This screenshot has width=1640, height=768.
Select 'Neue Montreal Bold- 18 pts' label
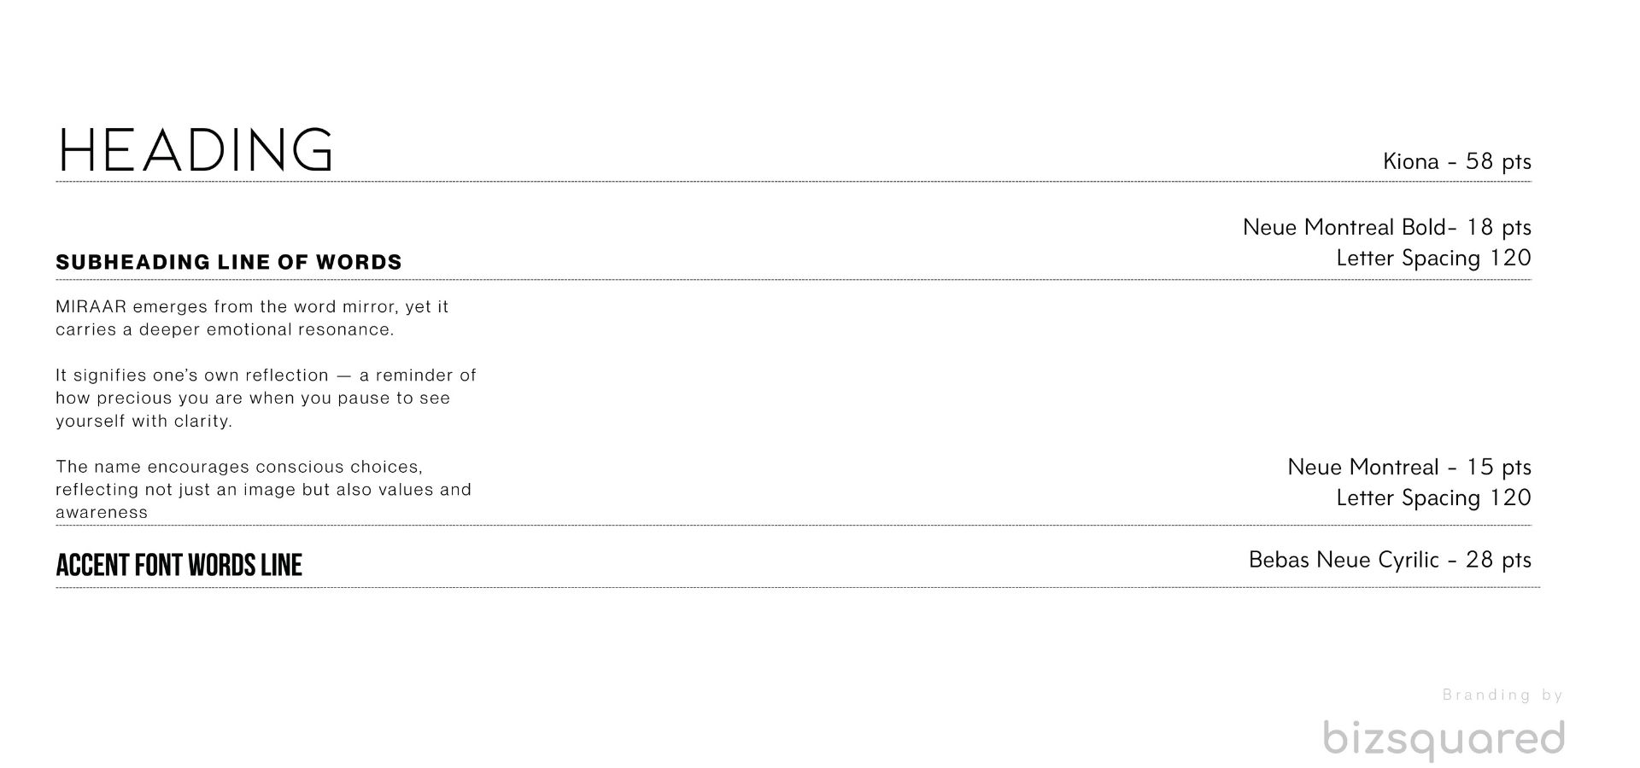coord(1387,227)
